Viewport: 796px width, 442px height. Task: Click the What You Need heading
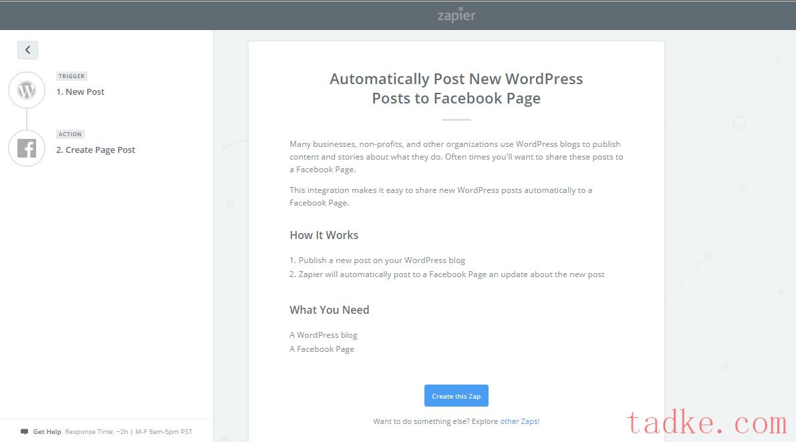(329, 310)
